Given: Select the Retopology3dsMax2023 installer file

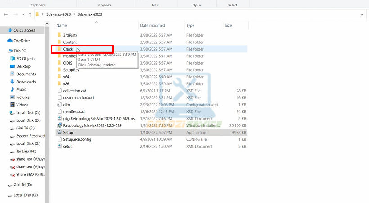Looking at the screenshot, I should pyautogui.click(x=92, y=125).
